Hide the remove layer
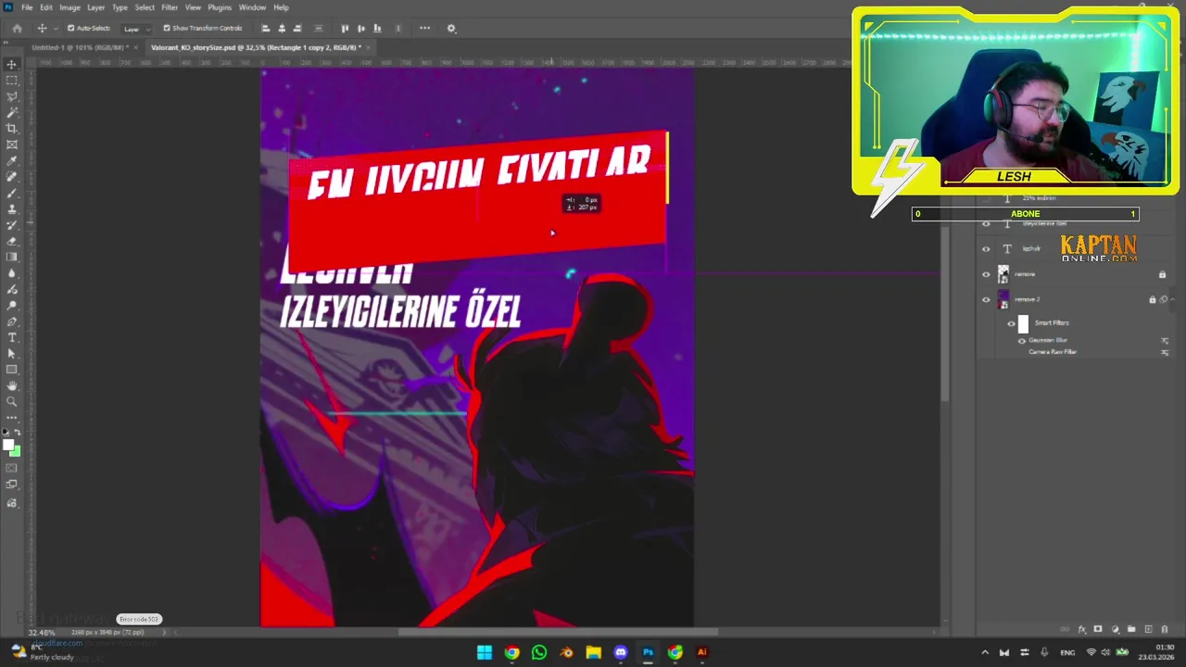 point(986,274)
